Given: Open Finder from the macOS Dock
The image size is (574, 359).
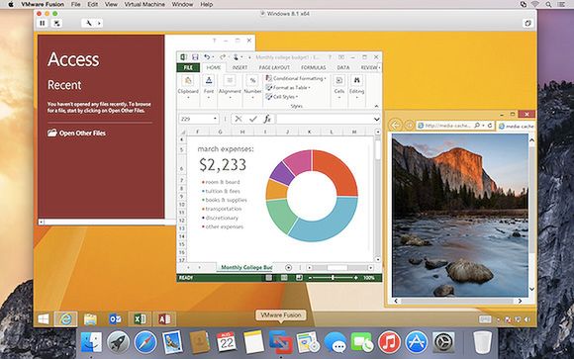Looking at the screenshot, I should click(x=91, y=342).
